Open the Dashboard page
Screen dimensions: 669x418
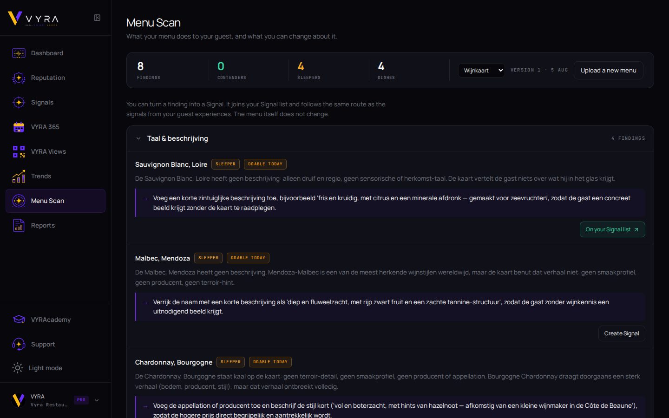point(55,53)
